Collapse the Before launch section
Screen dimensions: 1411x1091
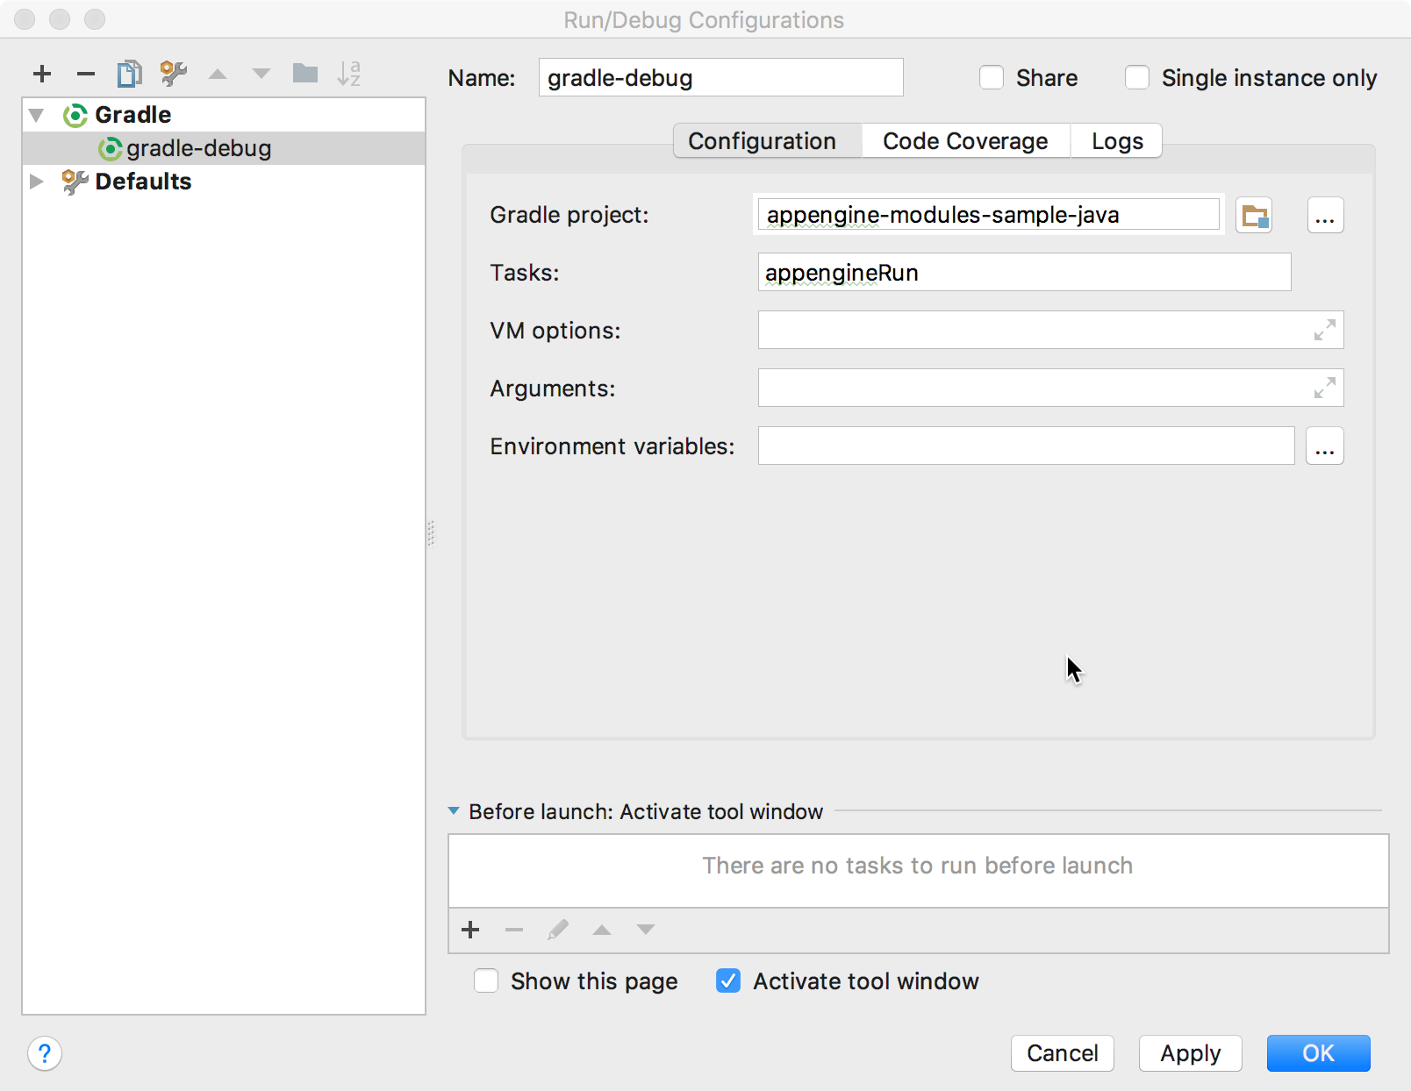click(x=455, y=811)
